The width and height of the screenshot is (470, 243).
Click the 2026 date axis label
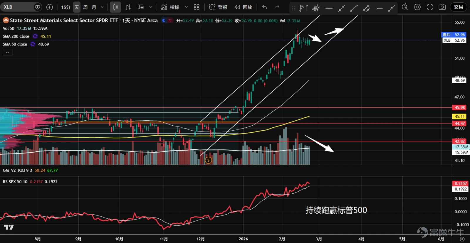(243, 239)
